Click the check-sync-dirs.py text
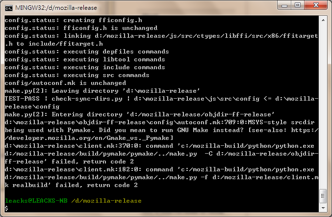The height and width of the screenshot is (217, 332). [87, 99]
